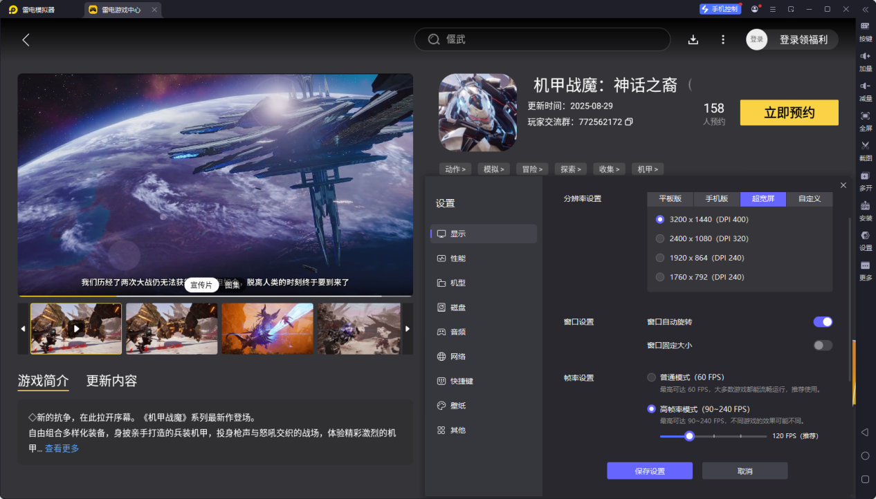Open the 收集 genre tag

(610, 169)
